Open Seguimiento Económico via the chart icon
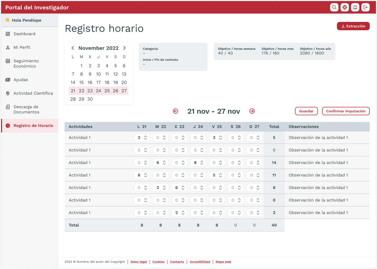Viewport: 377px width, 269px height. [7, 61]
